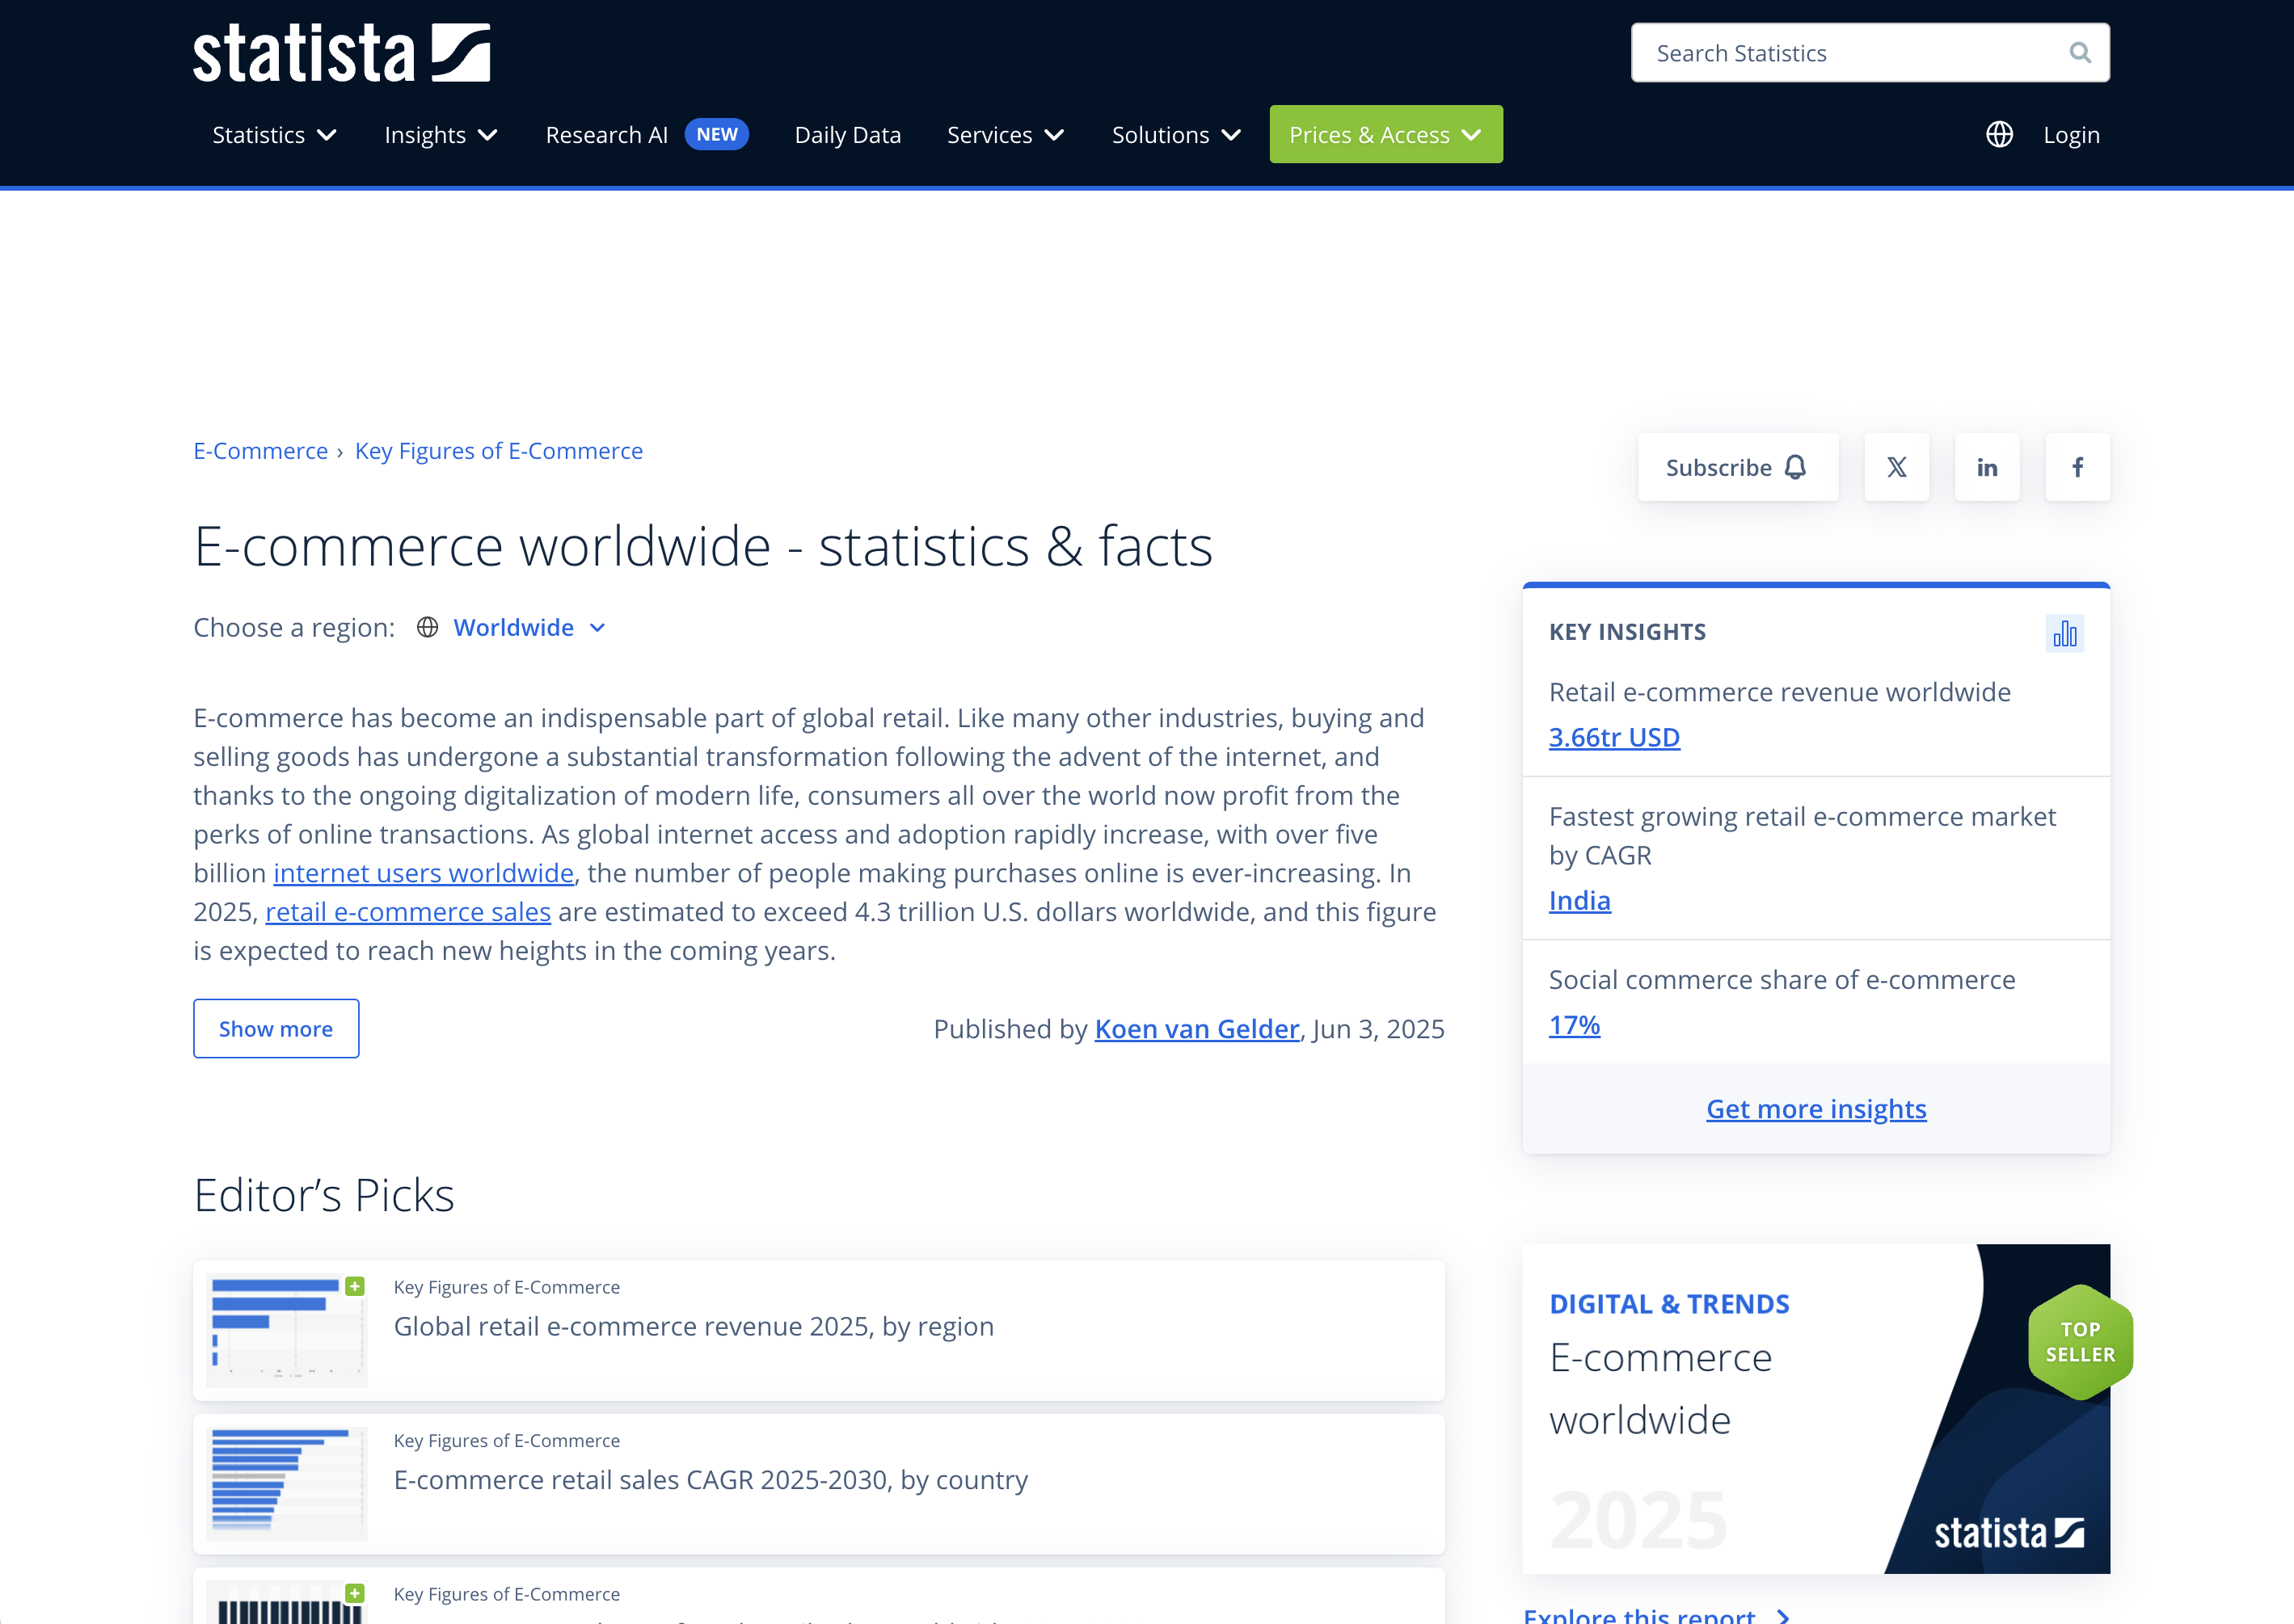Click the Statista logo
The image size is (2294, 1624).
click(341, 53)
